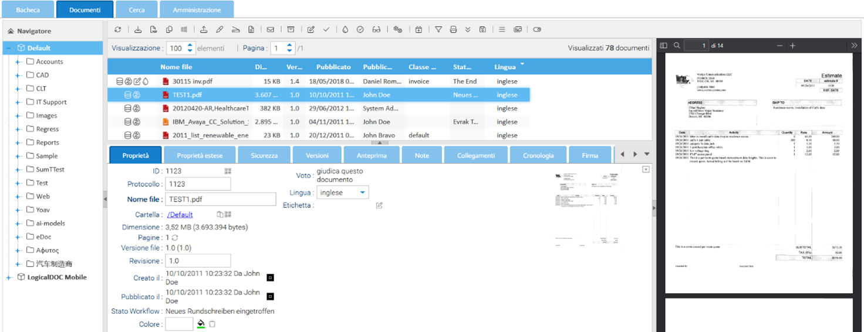Image resolution: width=864 pixels, height=332 pixels.
Task: Open the Sicurezza tab
Action: pos(264,155)
